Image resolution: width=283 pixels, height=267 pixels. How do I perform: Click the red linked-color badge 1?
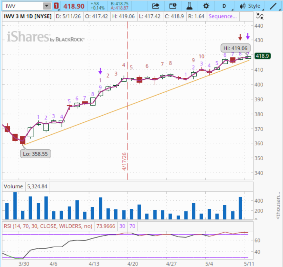[56, 6]
